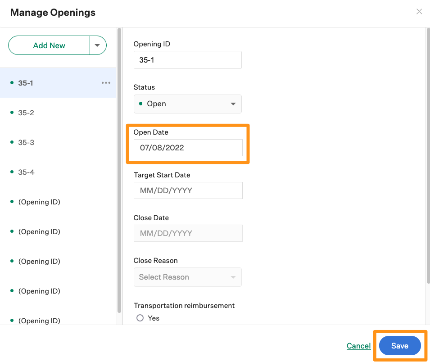Click the Opening ID field containing 35-1
This screenshot has height=362, width=430.
tap(187, 59)
